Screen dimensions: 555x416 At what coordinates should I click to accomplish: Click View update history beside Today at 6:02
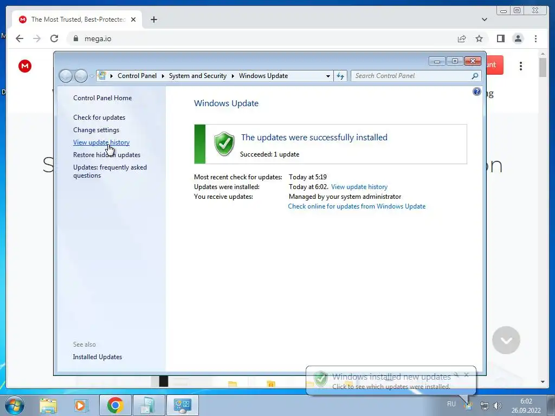point(359,187)
